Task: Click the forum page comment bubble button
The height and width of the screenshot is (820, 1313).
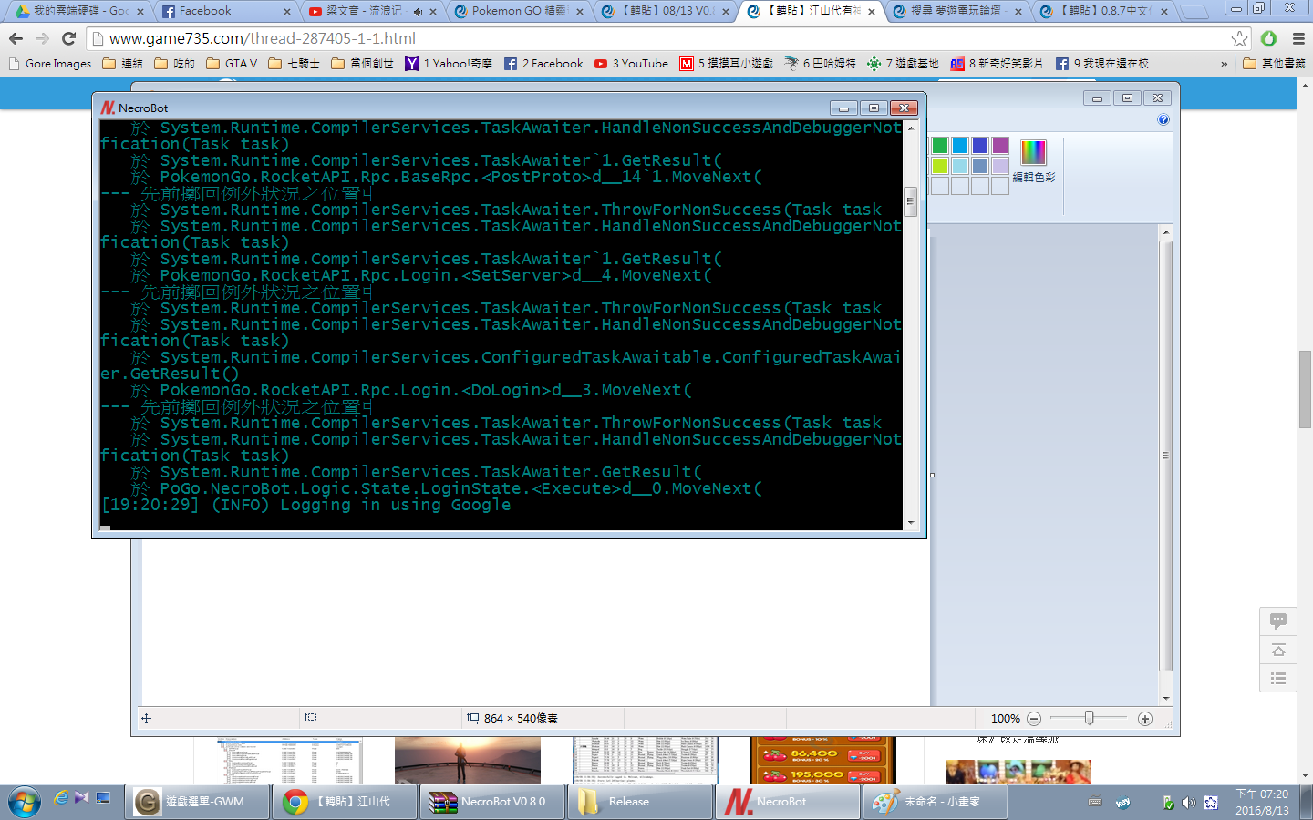Action: (1278, 621)
